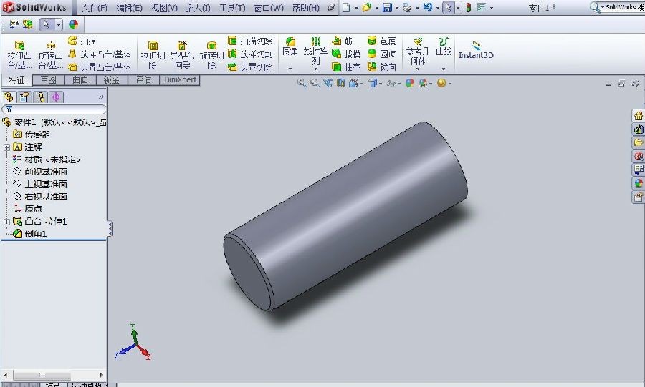Toggle Instant3D mode
Viewport: 645px width, 387px height.
pyautogui.click(x=476, y=50)
